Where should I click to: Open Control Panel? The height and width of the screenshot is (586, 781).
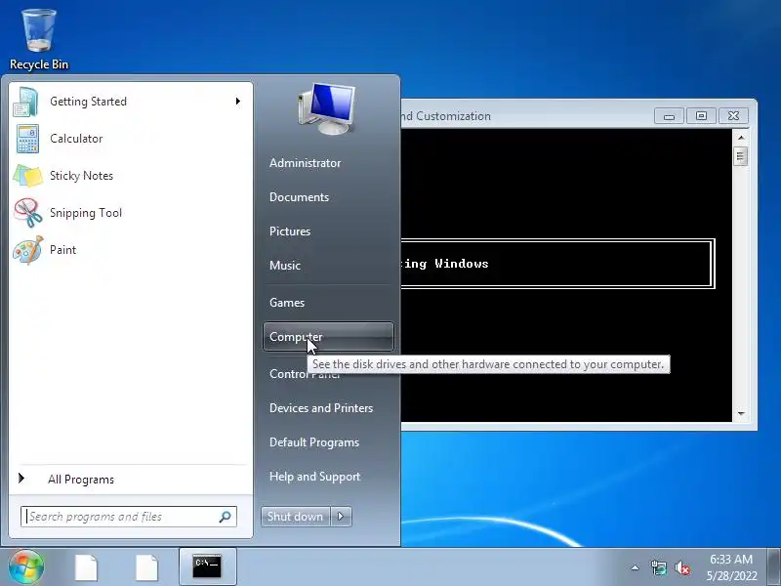pyautogui.click(x=305, y=374)
